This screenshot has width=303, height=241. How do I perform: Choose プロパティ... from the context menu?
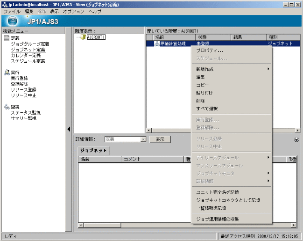(x=232, y=51)
